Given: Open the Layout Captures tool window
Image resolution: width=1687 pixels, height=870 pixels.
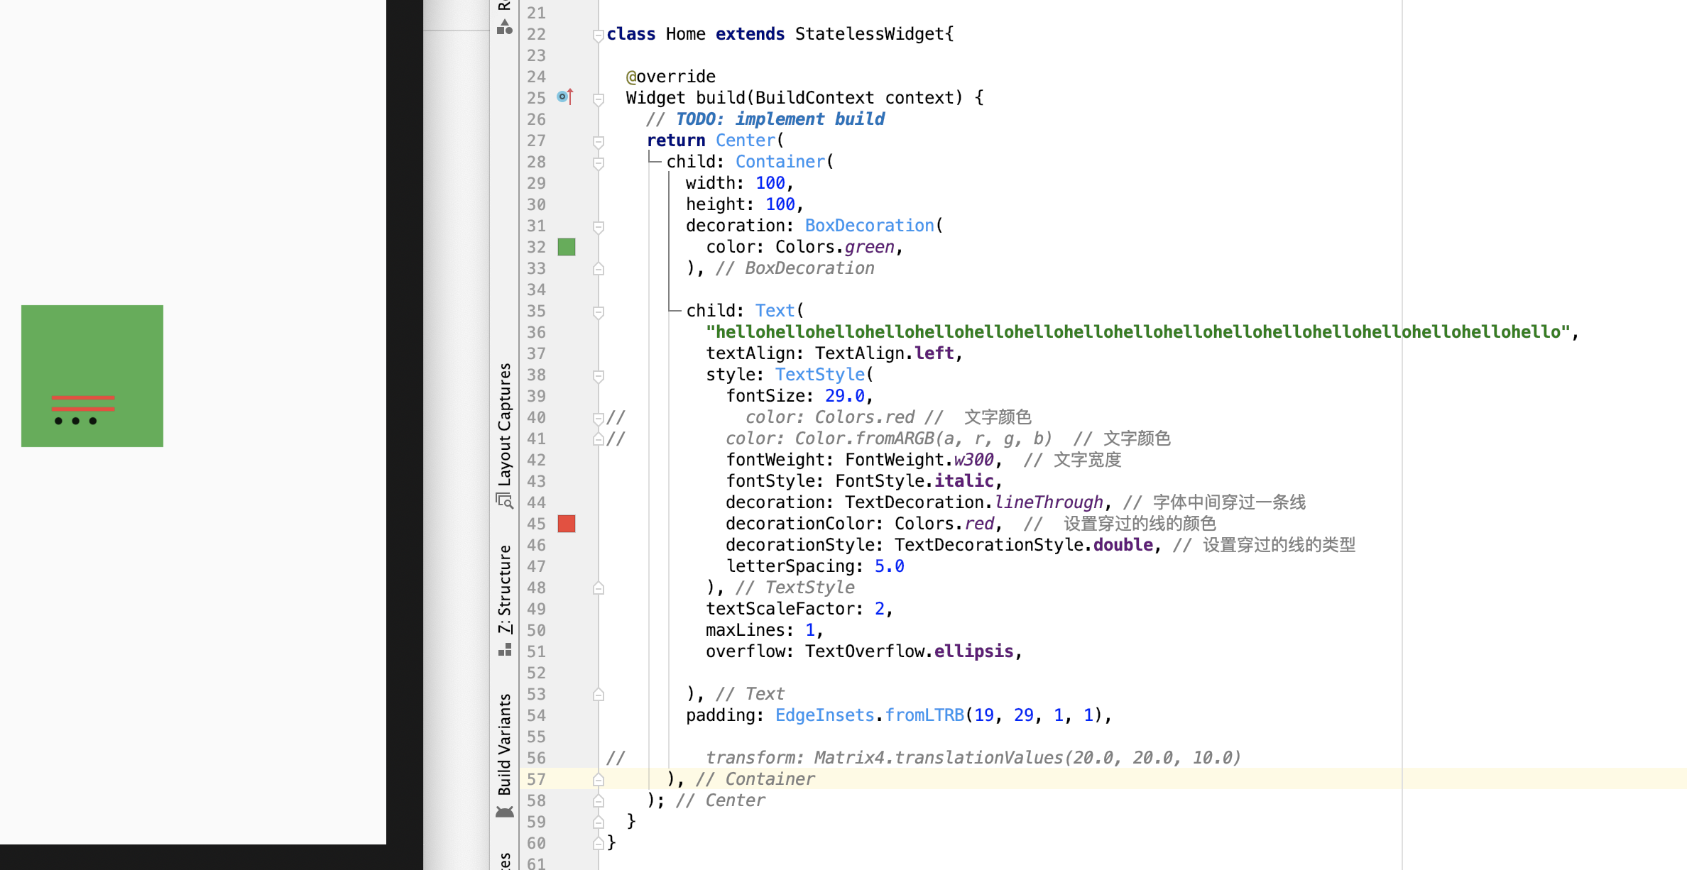Looking at the screenshot, I should (x=504, y=424).
